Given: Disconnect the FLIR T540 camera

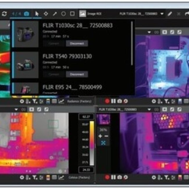Looking at the screenshot, I should pos(77,74).
